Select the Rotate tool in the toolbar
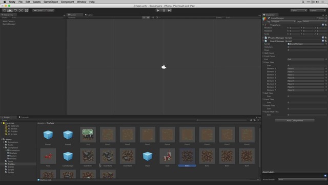Viewport: 328px width, 185px height. (x=15, y=10)
